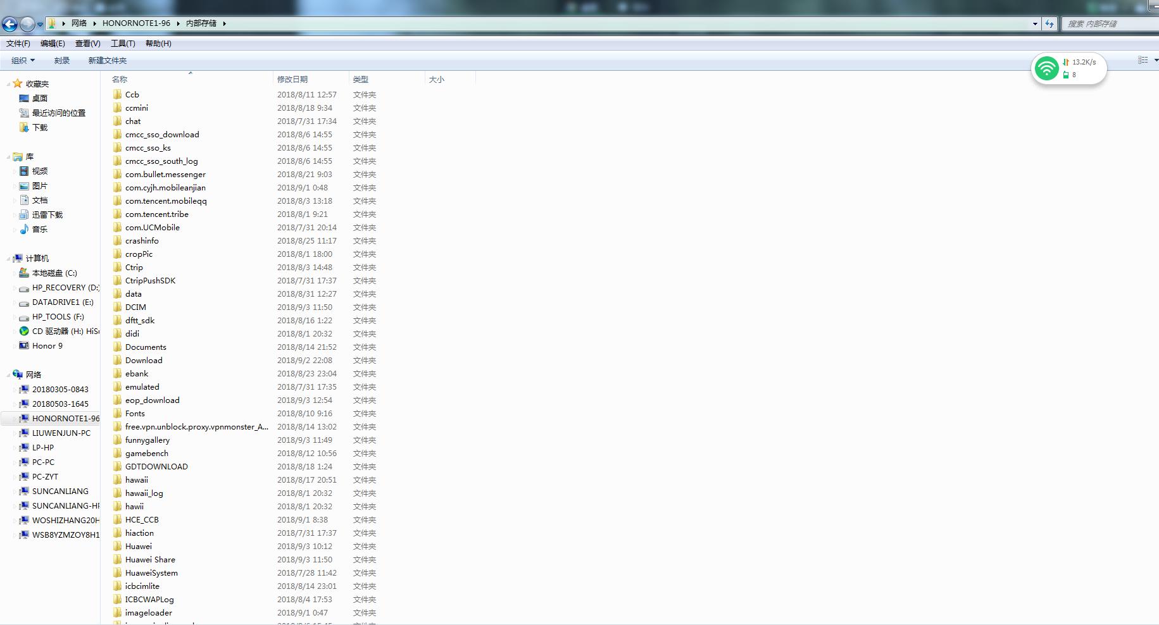Open the 编辑(E) menu
The width and height of the screenshot is (1159, 625).
coord(53,43)
